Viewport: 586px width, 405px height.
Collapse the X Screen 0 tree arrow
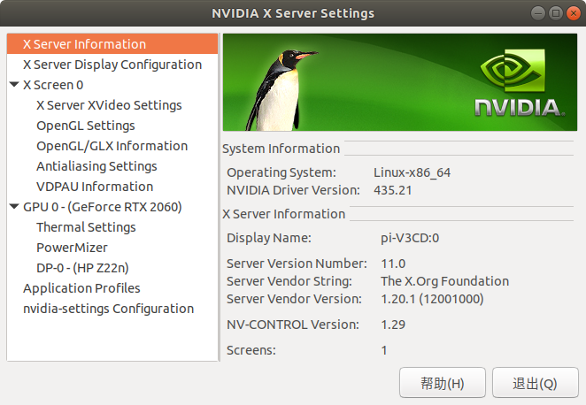(x=14, y=84)
